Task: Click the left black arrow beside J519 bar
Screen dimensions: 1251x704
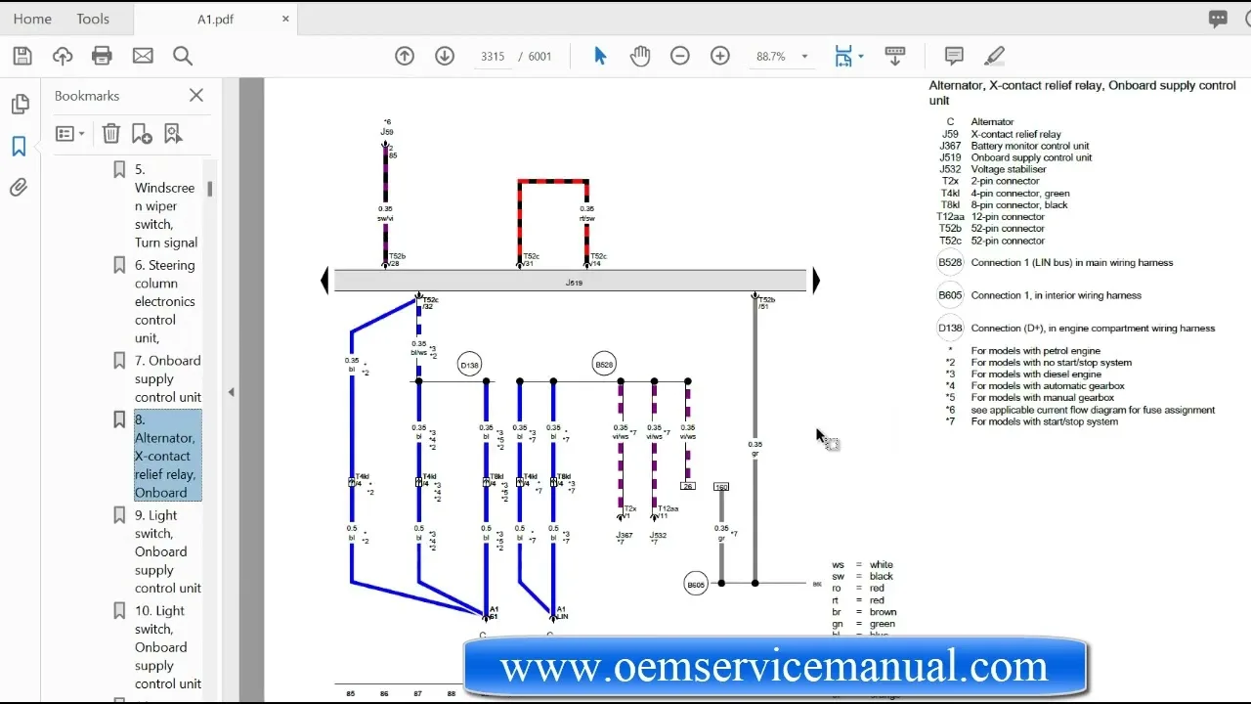Action: pos(325,282)
